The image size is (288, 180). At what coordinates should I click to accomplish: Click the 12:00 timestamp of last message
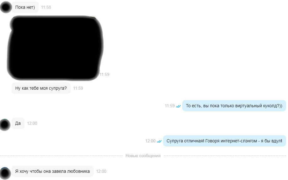pos(101,171)
